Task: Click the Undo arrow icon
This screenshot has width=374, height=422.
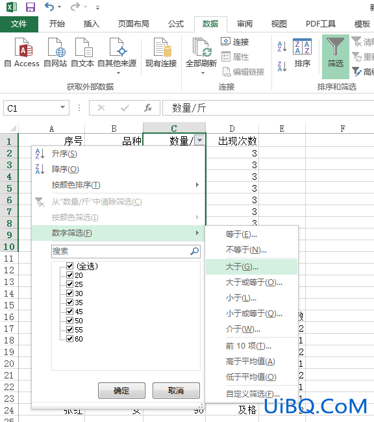Action: click(x=49, y=6)
